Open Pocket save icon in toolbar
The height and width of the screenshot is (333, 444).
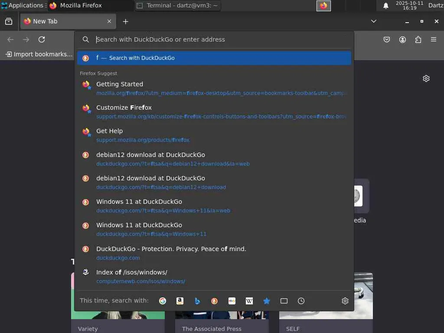tap(386, 39)
